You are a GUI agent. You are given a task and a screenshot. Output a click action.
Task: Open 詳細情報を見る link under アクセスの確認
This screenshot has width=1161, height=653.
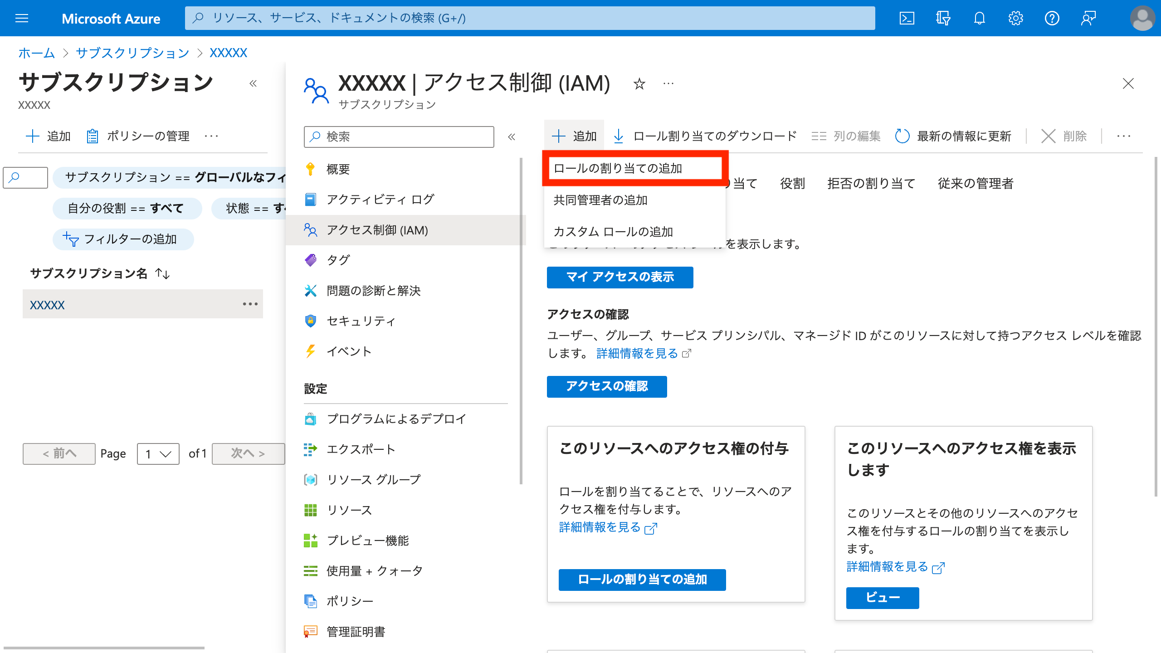click(637, 353)
